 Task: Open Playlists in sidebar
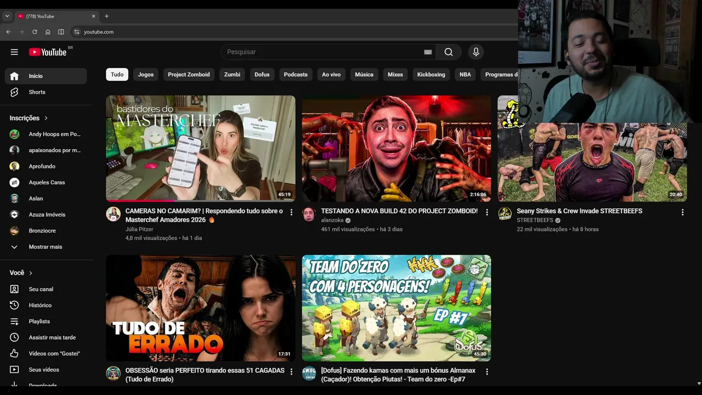click(46, 321)
